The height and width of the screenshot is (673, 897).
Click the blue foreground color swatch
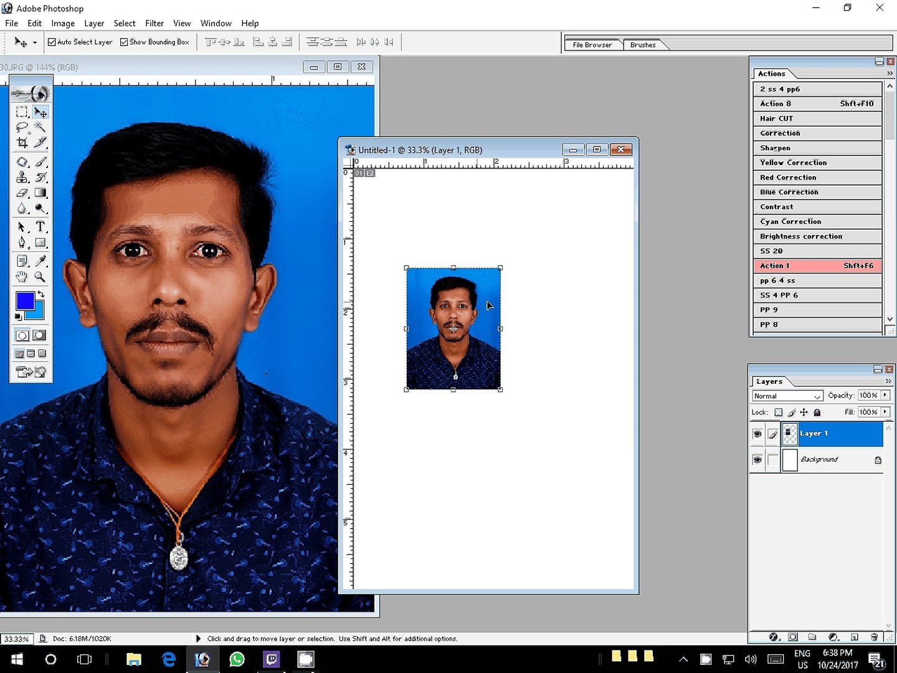(24, 301)
